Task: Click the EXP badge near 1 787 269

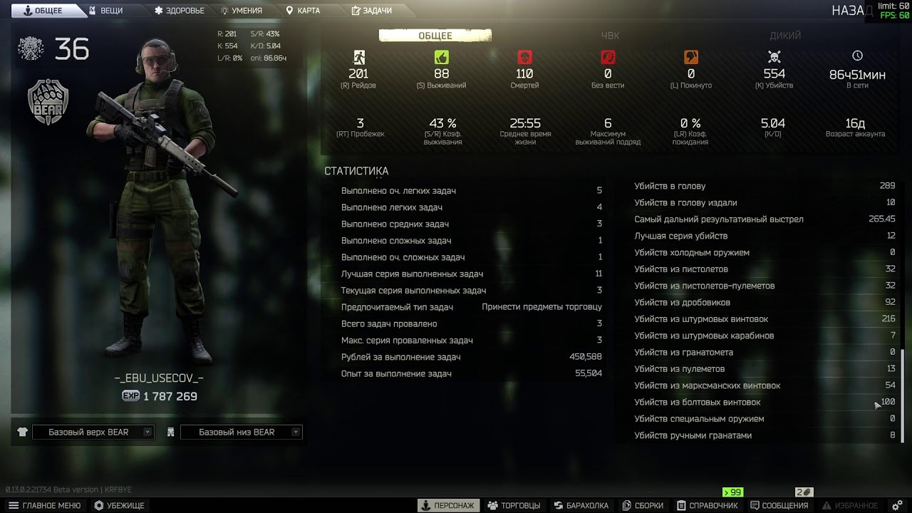Action: pos(130,396)
